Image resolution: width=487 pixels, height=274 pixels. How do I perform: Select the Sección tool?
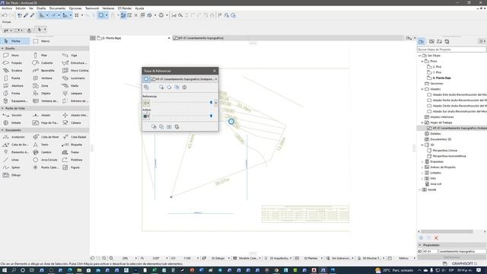pyautogui.click(x=16, y=115)
